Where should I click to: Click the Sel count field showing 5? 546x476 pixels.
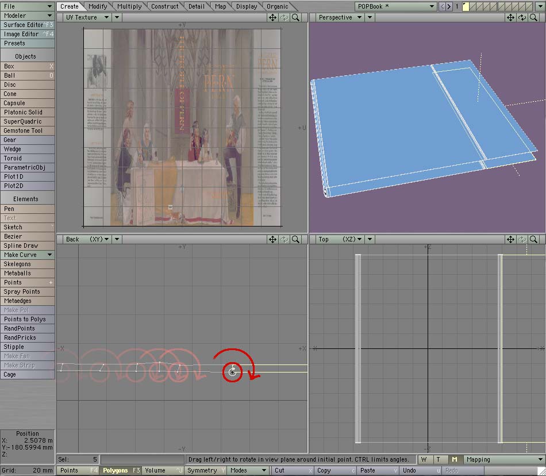(78, 460)
